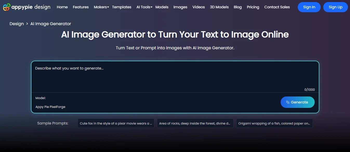
Task: Select the Cute fox pixar sample prompt
Action: coord(116,123)
